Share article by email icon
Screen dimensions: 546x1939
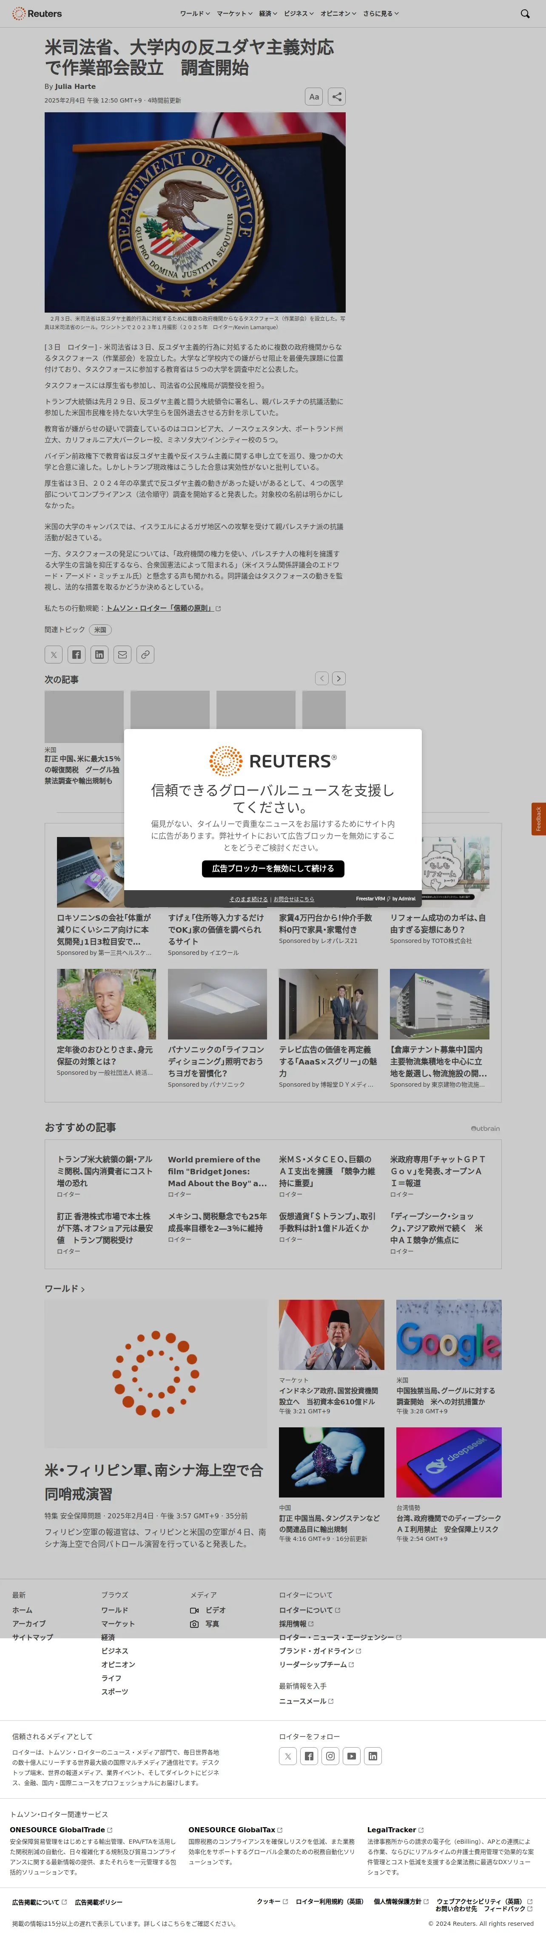(122, 654)
